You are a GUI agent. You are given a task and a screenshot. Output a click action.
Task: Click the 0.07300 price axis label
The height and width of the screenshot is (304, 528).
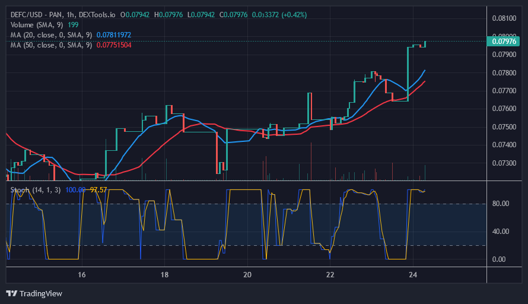click(x=504, y=163)
